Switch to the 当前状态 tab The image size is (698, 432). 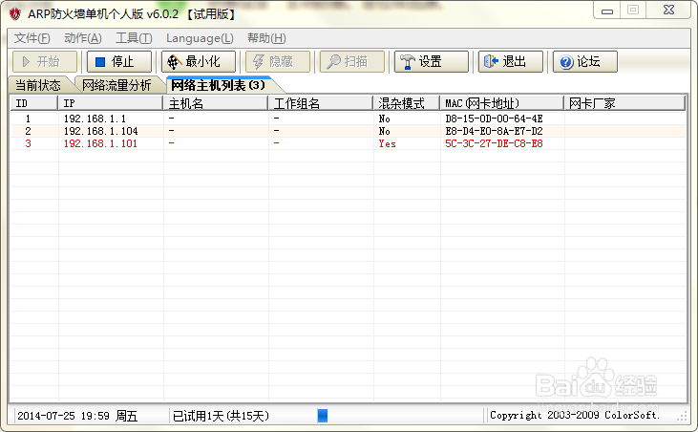(38, 85)
